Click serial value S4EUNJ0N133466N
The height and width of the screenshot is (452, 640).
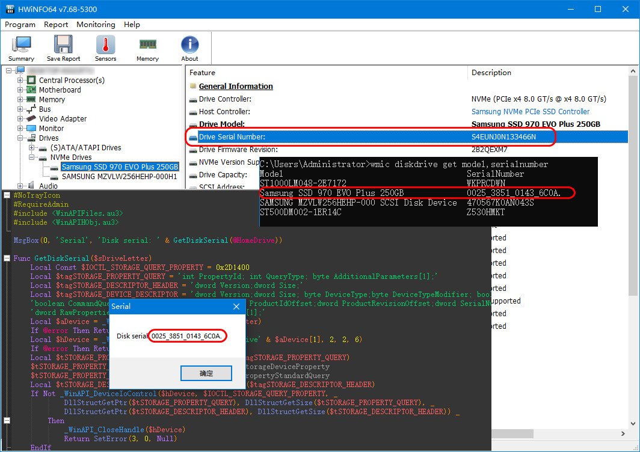[x=503, y=137]
